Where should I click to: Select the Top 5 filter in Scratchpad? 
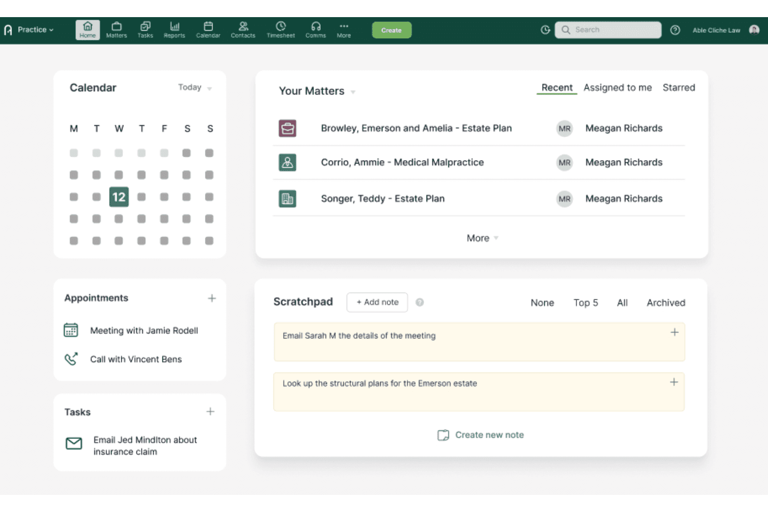(x=585, y=303)
